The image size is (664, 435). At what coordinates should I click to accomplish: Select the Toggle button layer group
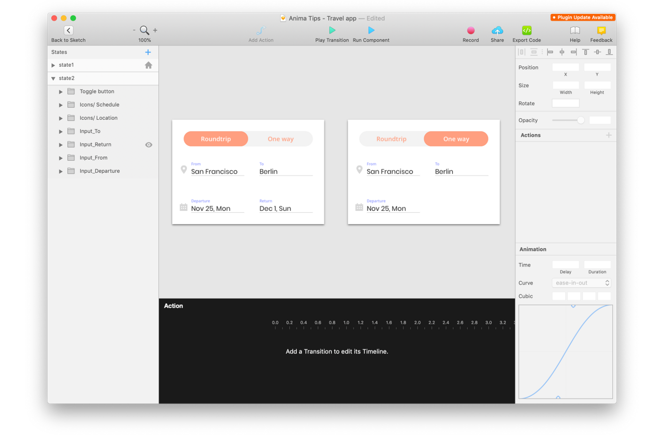97,91
